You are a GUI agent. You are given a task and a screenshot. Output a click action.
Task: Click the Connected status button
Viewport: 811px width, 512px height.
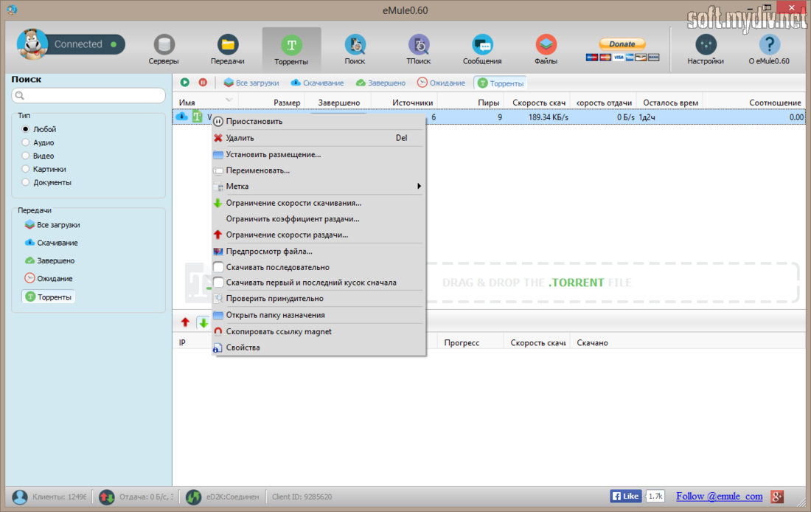pos(86,44)
